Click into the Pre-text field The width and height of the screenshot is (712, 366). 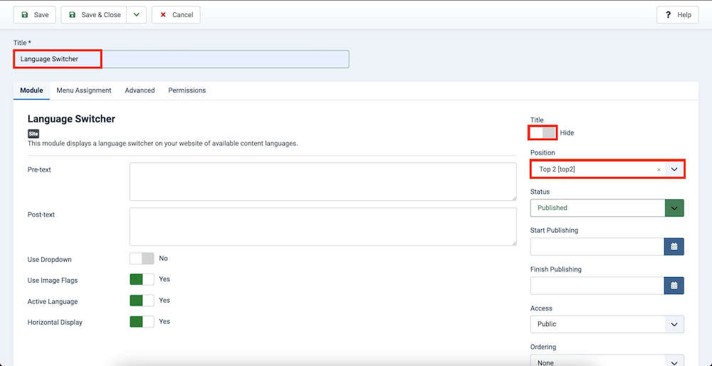(x=323, y=182)
